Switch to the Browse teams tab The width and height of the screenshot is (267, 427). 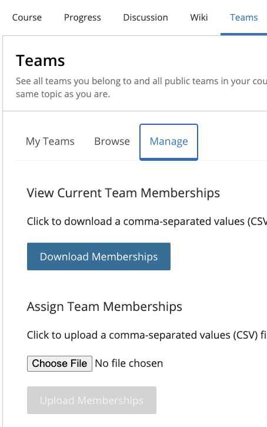tap(112, 141)
